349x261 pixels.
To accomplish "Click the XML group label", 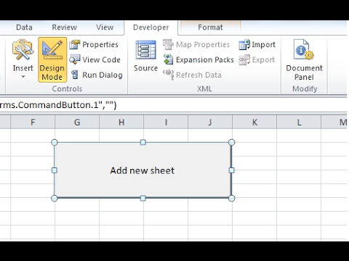I will click(204, 88).
